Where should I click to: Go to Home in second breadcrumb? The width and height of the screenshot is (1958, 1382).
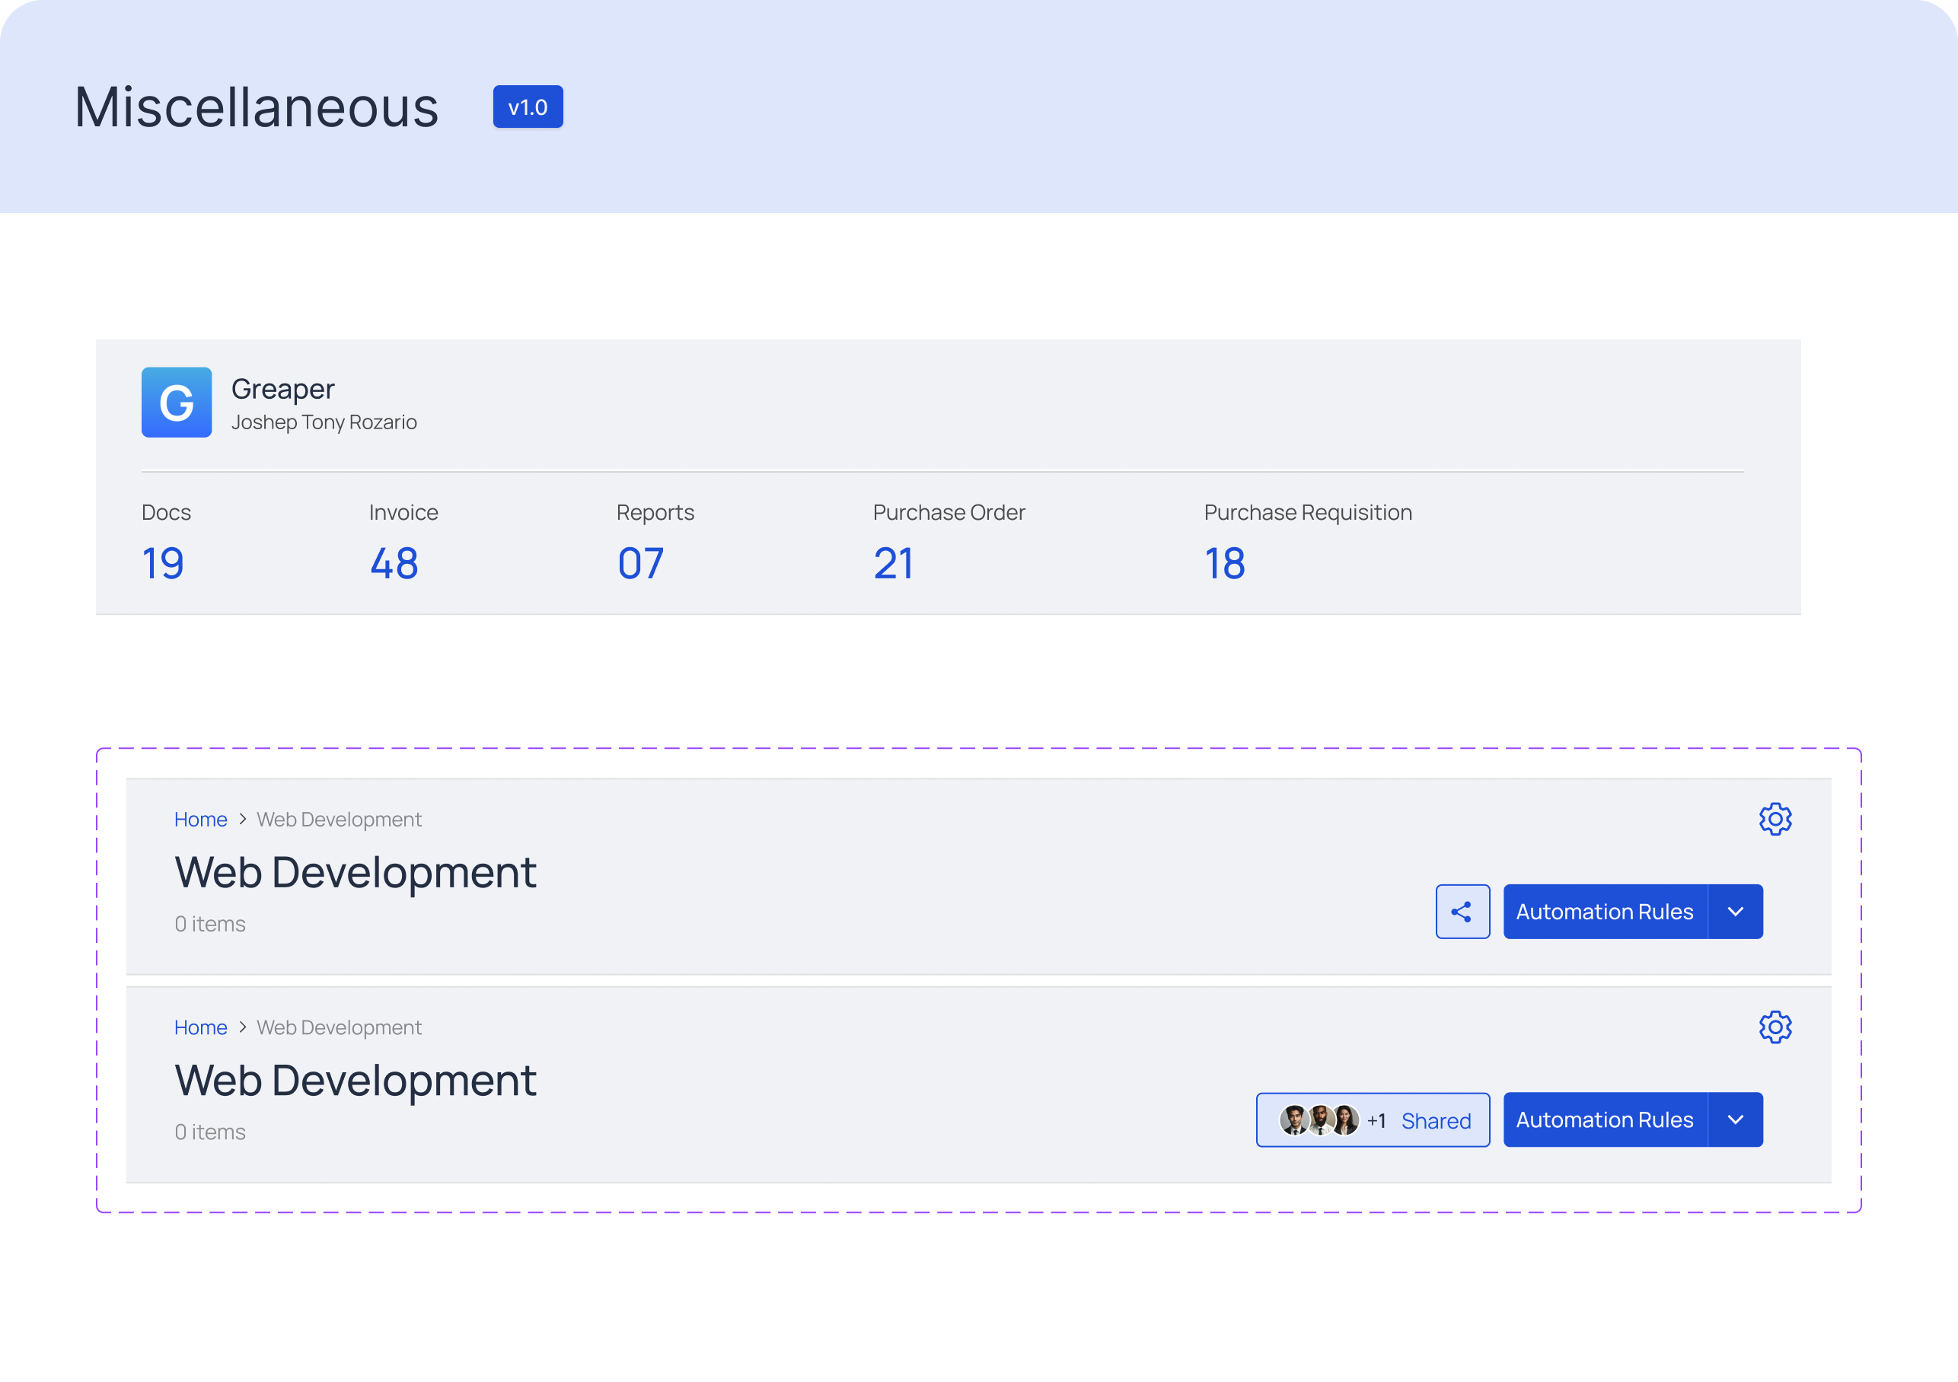[200, 1027]
